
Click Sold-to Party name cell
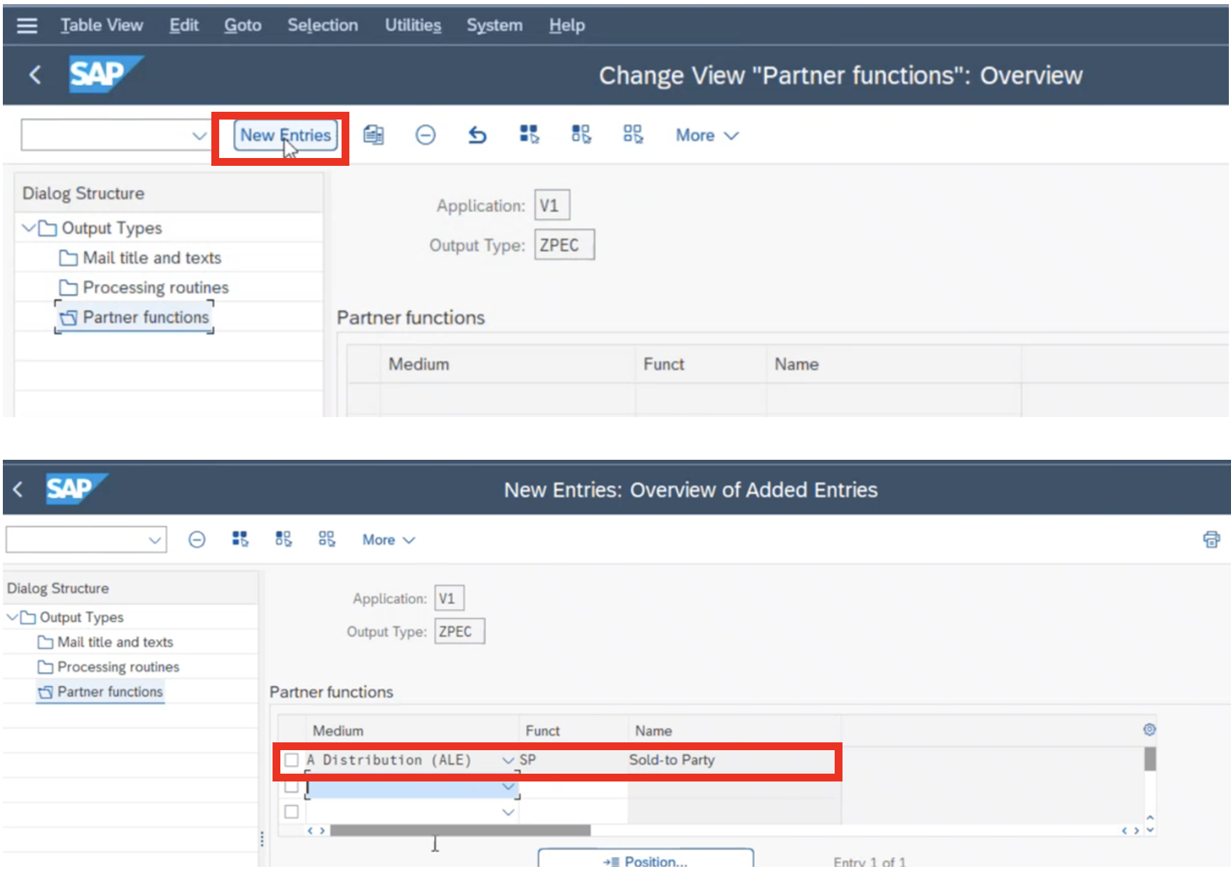672,760
